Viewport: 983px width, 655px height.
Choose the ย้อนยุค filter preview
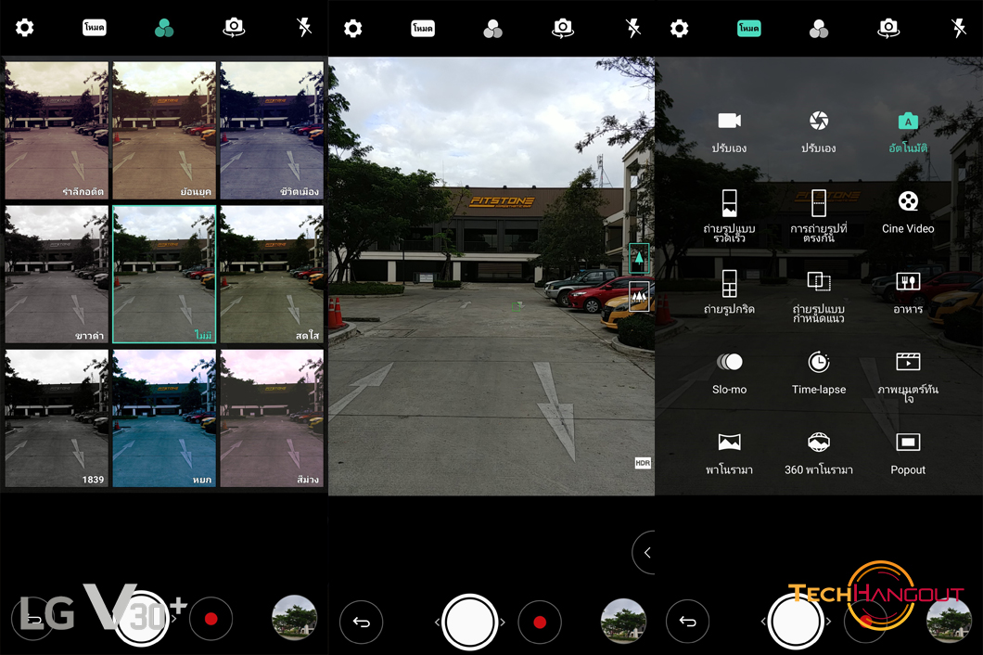(x=164, y=130)
